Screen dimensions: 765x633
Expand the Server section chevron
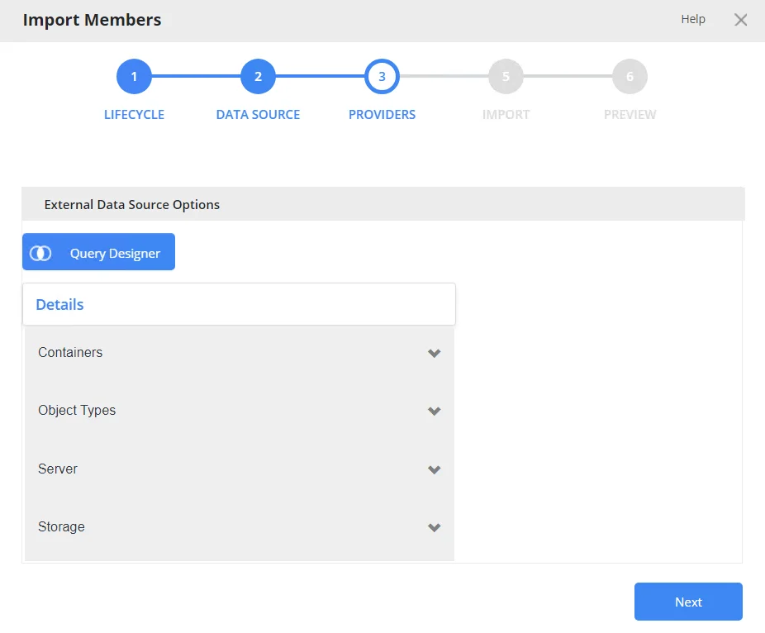pos(435,469)
